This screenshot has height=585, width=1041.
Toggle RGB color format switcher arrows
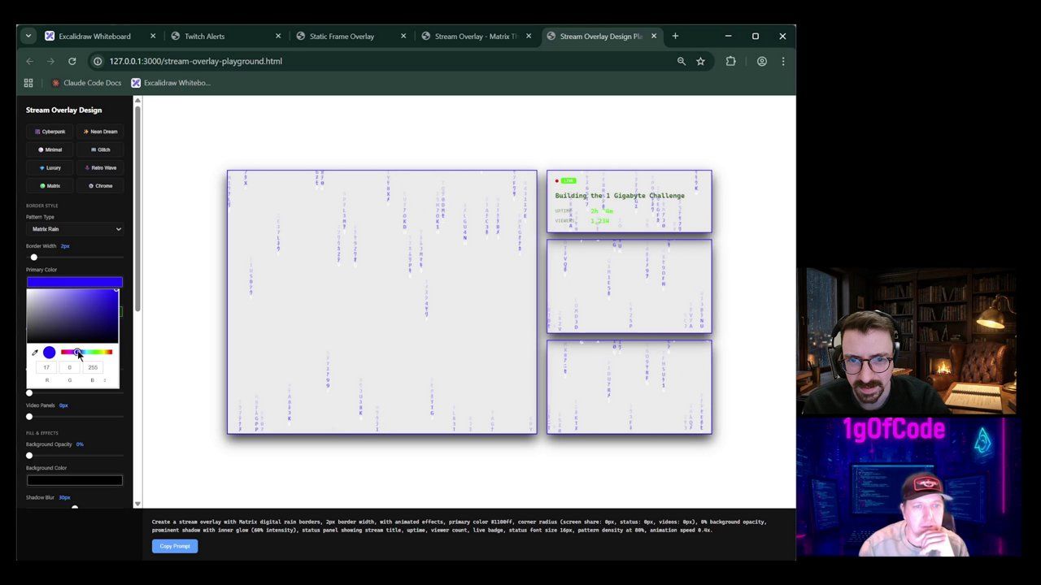pyautogui.click(x=104, y=380)
